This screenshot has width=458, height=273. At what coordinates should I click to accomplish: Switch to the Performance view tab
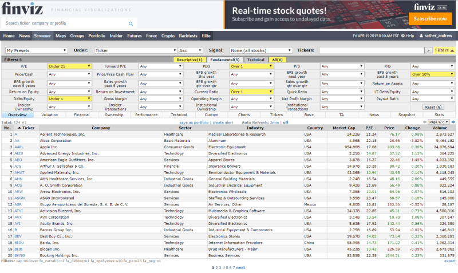[147, 114]
